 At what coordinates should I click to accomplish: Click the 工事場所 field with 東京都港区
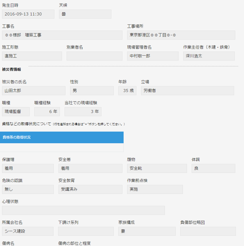point(181,35)
